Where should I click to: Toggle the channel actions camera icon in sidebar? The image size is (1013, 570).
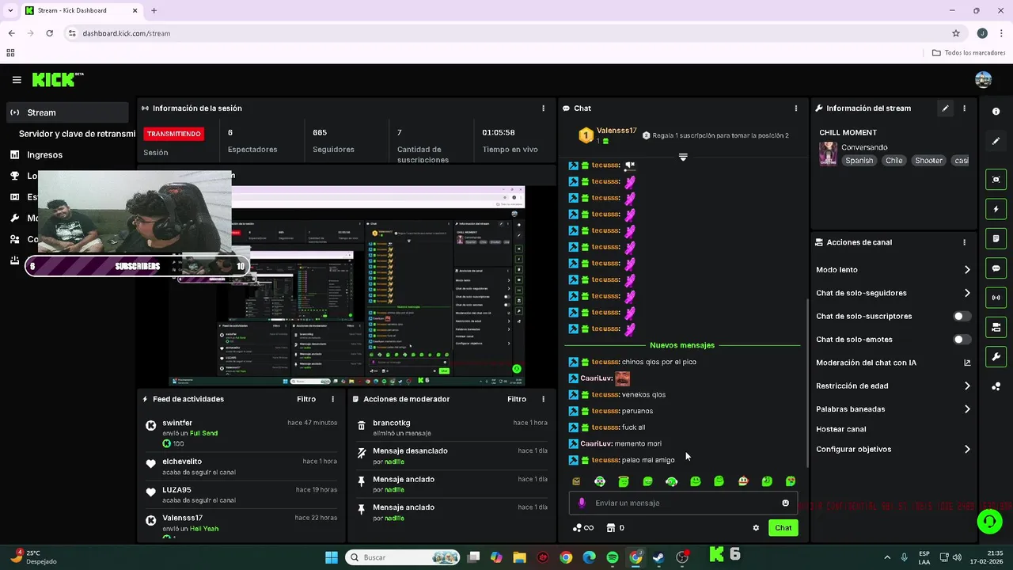pos(996,327)
